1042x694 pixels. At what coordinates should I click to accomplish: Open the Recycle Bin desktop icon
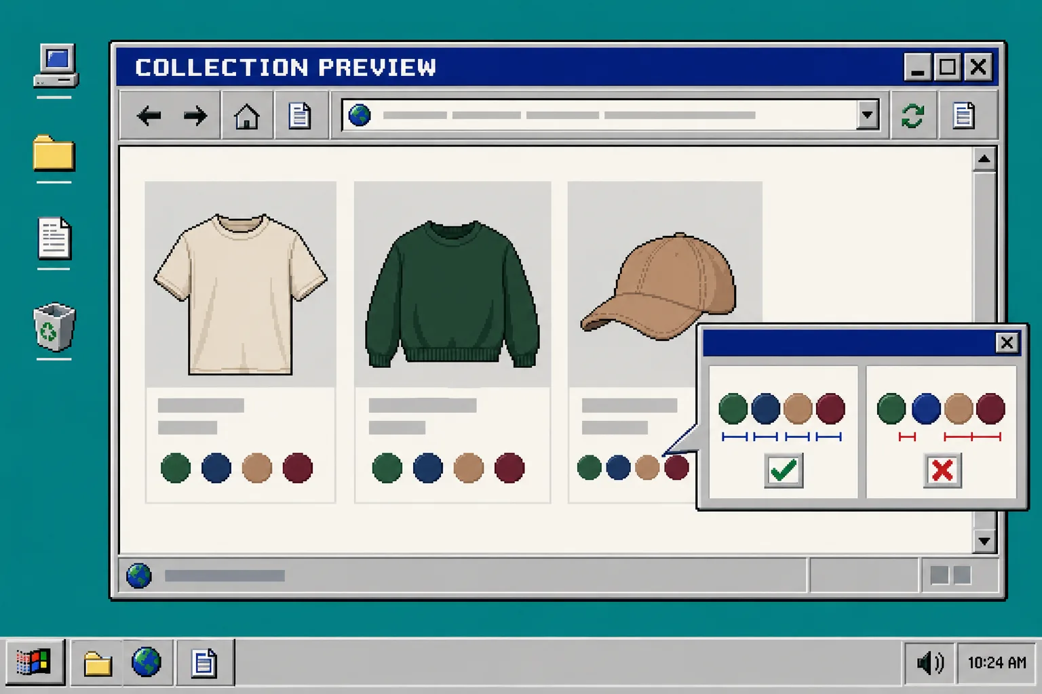coord(54,327)
